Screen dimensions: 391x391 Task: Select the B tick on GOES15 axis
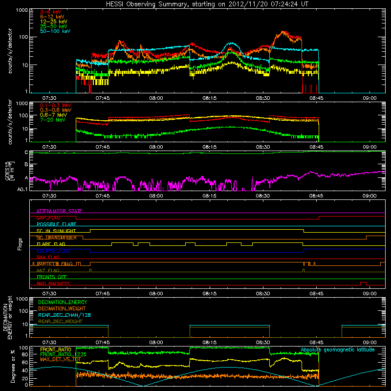coord(26,165)
